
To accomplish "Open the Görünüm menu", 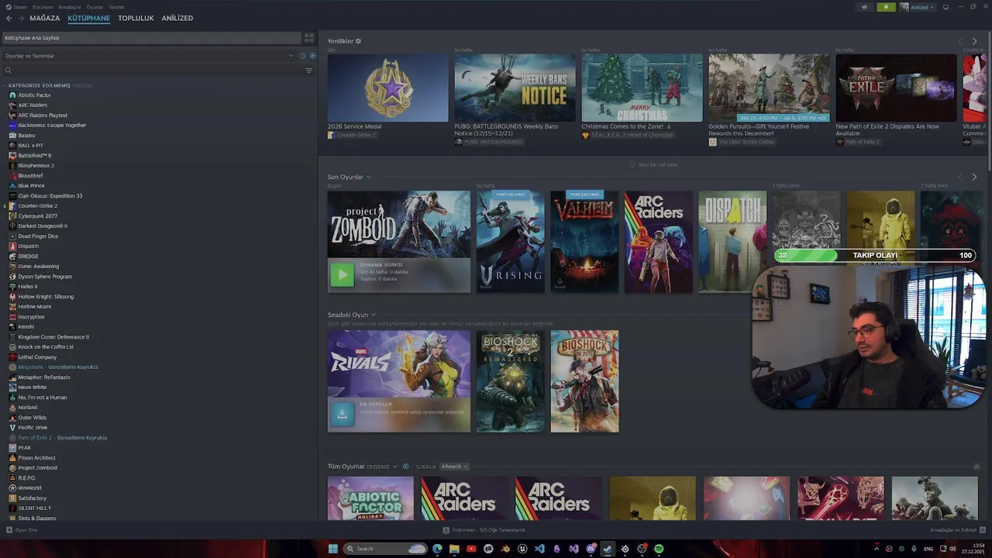I will tap(43, 6).
